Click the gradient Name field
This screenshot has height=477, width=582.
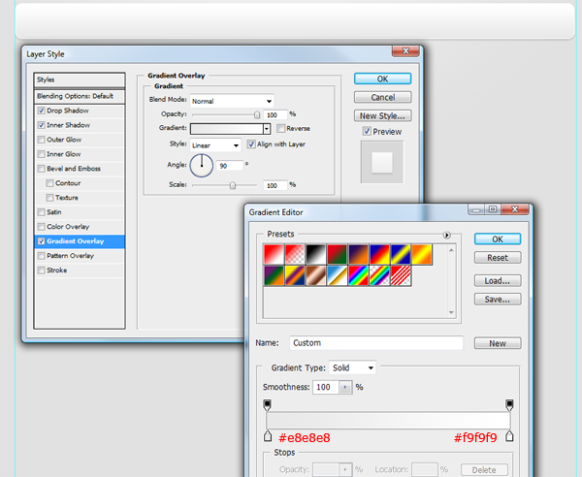tap(376, 343)
